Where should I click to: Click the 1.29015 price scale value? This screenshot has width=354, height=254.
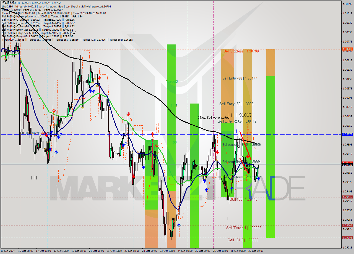tap(348, 248)
